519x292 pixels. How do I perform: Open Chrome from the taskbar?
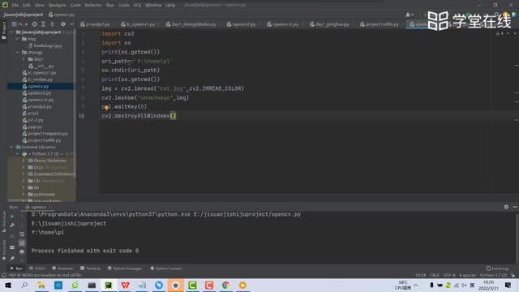225,285
